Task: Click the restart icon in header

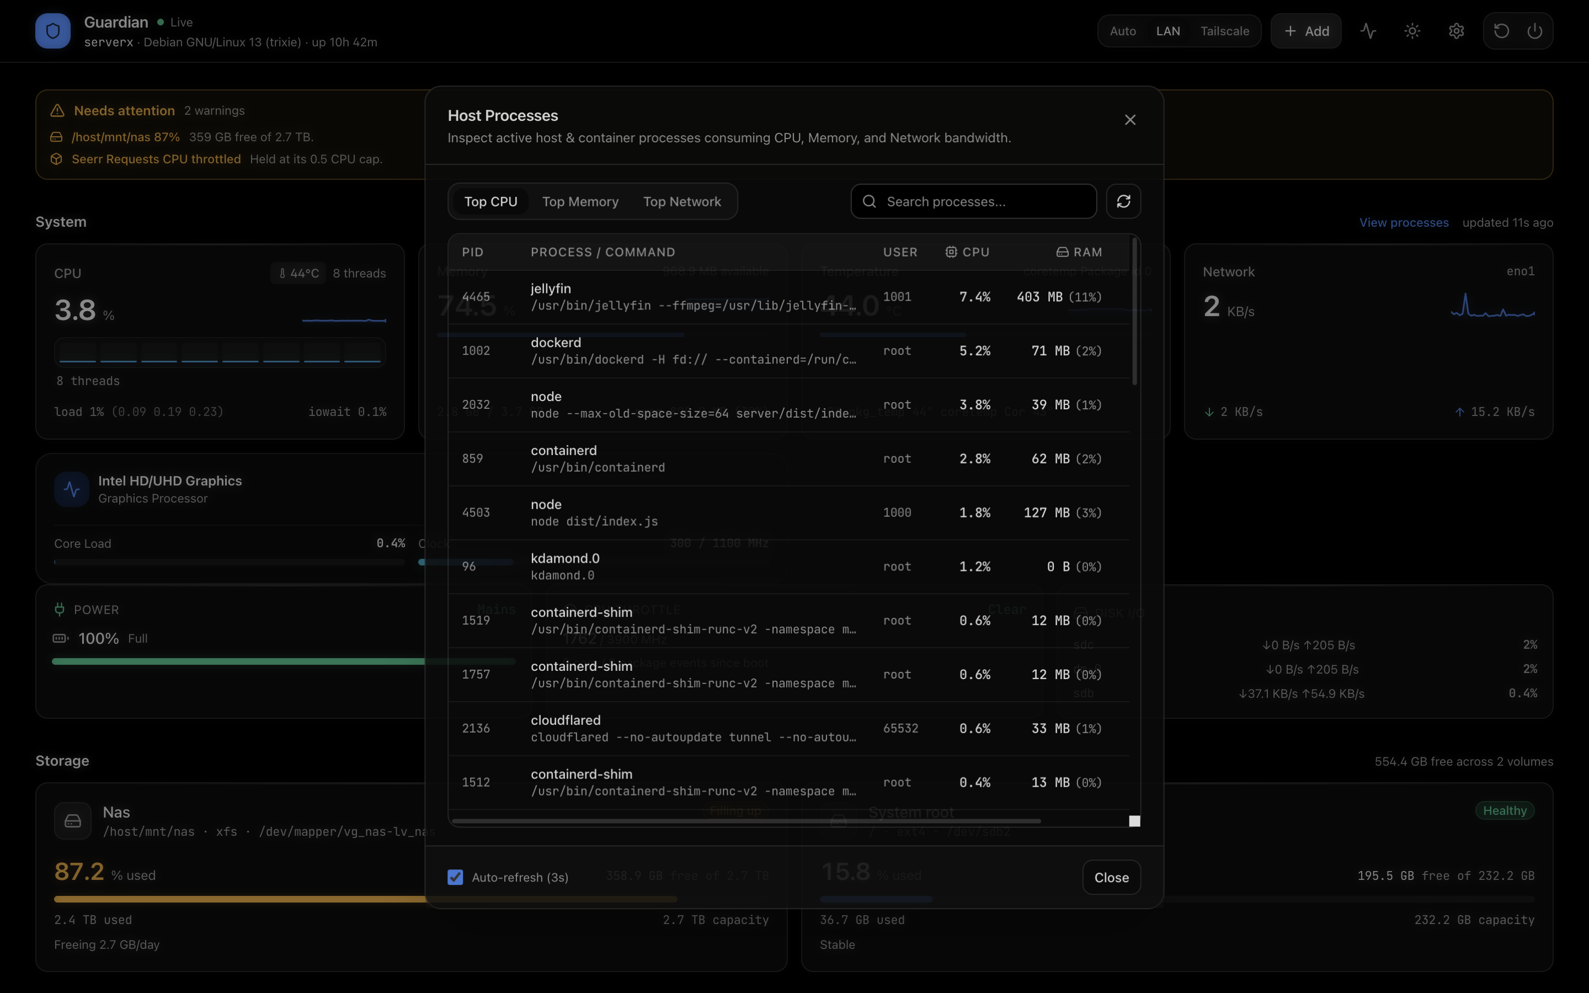Action: pyautogui.click(x=1501, y=31)
